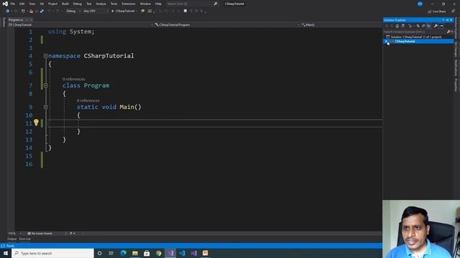Click the Windows Start button
Viewport: 460px width, 258px height.
pyautogui.click(x=6, y=253)
